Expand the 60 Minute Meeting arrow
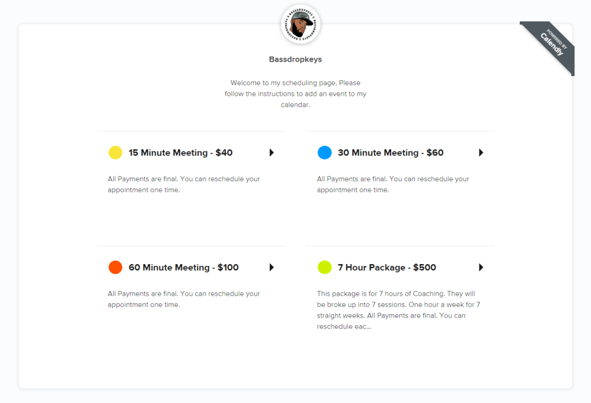The height and width of the screenshot is (403, 591). pyautogui.click(x=272, y=268)
